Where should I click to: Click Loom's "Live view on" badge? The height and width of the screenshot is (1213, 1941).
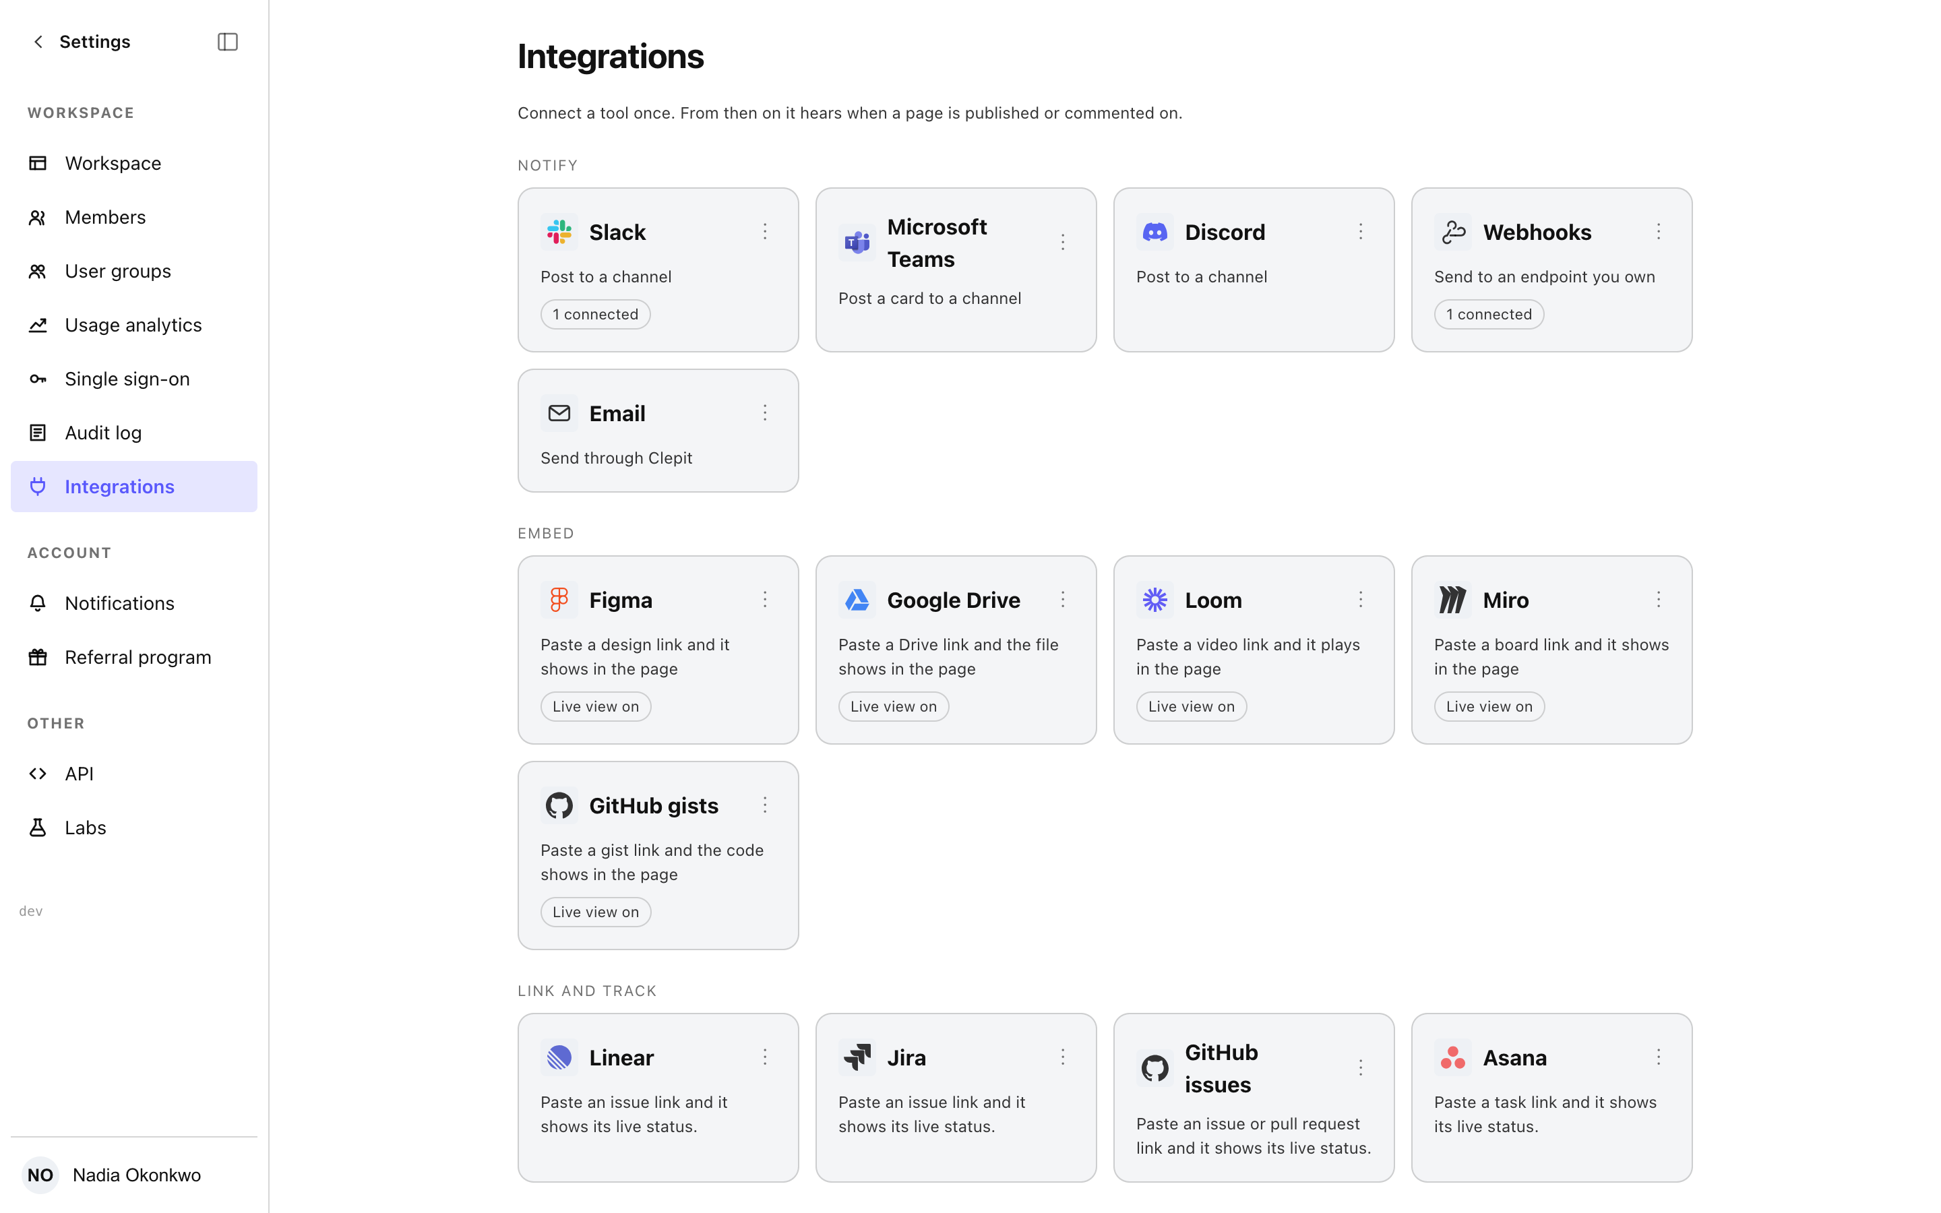tap(1191, 707)
